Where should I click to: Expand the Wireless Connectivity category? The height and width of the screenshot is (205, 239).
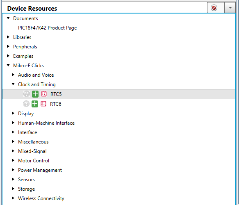point(13,198)
